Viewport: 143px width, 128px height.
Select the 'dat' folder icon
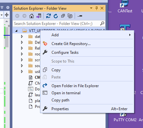(30, 37)
